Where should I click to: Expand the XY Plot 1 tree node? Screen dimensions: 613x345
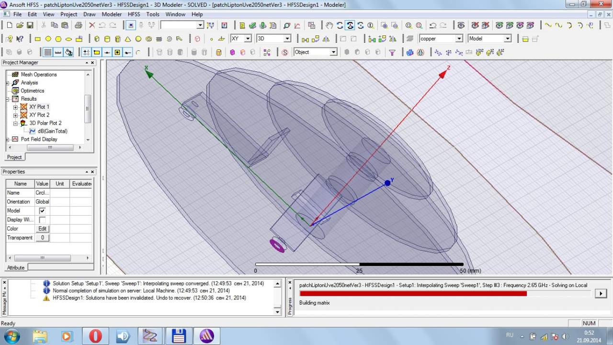pyautogui.click(x=15, y=107)
